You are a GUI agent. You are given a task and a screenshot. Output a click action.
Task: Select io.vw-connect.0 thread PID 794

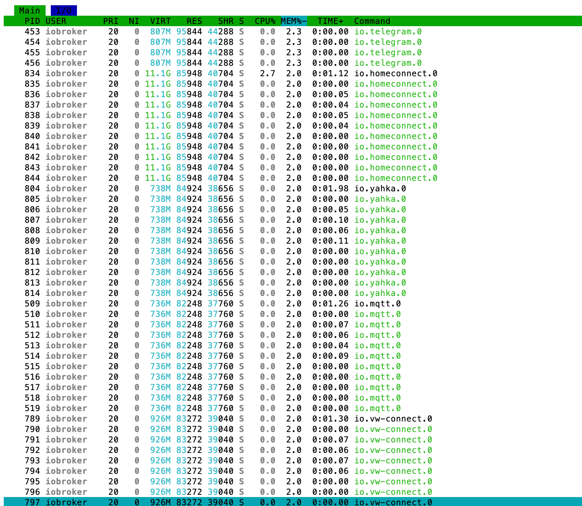tap(293, 471)
